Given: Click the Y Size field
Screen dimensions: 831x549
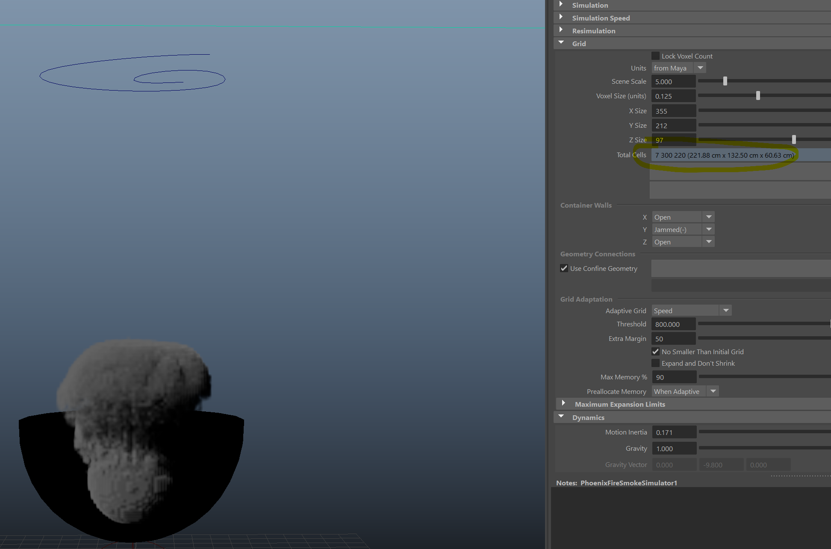Looking at the screenshot, I should [674, 126].
